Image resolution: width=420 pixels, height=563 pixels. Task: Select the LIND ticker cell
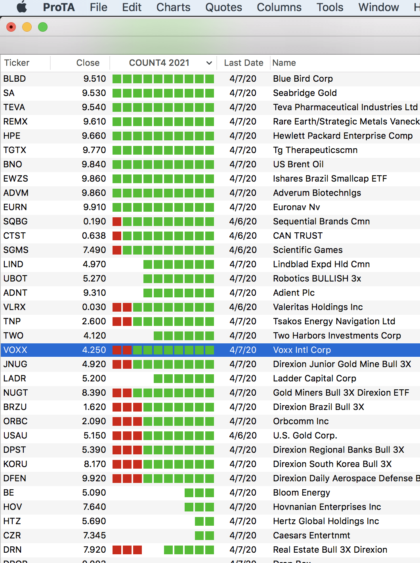[x=13, y=264]
